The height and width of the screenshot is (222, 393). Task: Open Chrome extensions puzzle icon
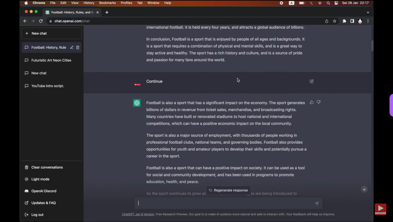[x=344, y=21]
